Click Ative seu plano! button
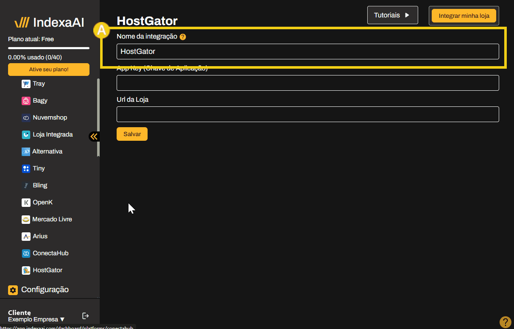 49,70
